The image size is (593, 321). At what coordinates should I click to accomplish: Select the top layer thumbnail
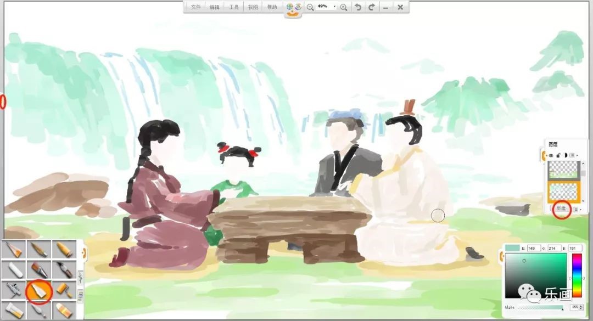(x=563, y=171)
